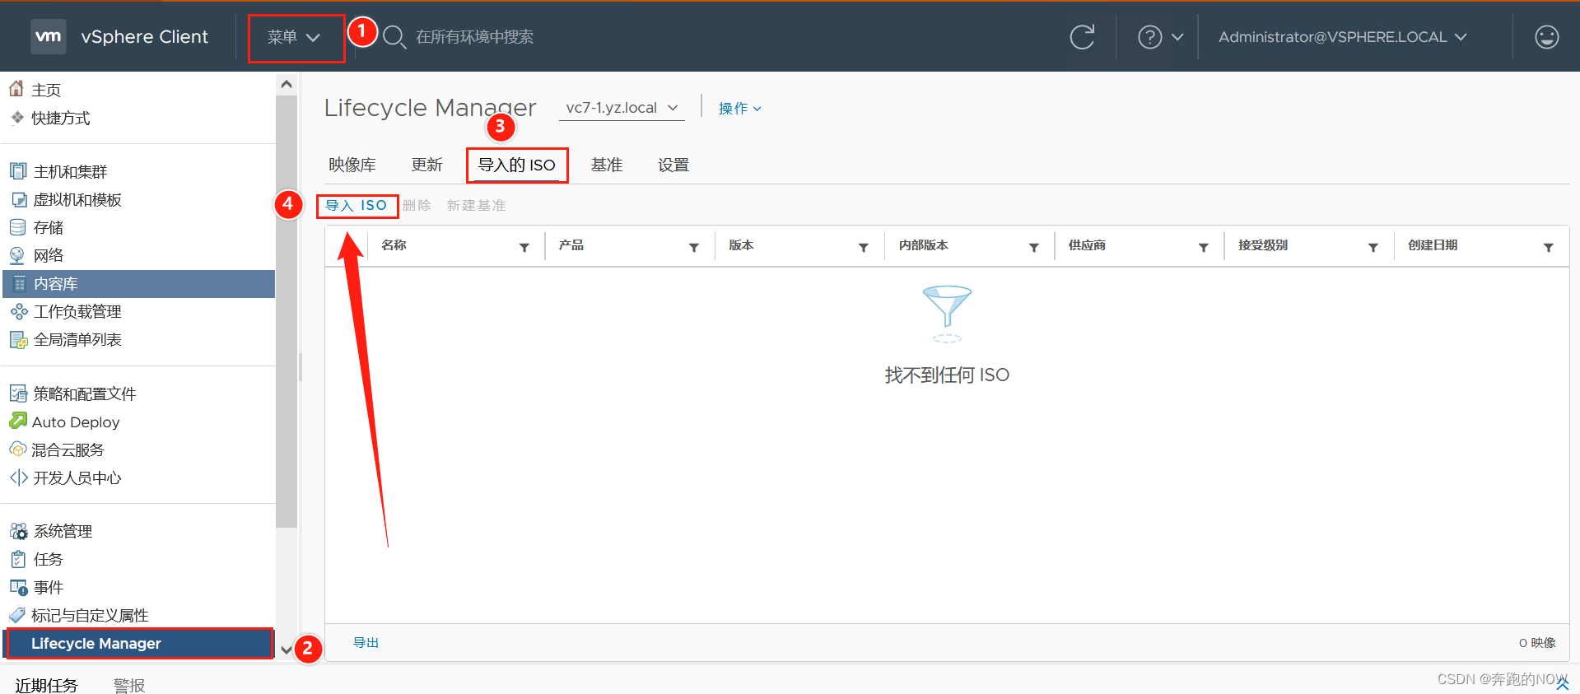
Task: Click the 标记与自定义属性 tag icon
Action: [17, 615]
